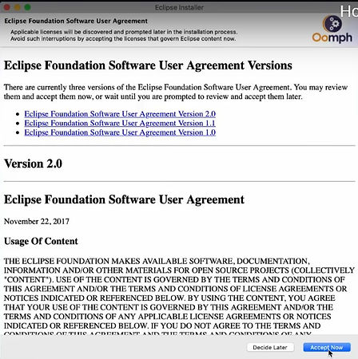Open User Agreement Version 1.1 link
The image size is (358, 359).
click(120, 123)
